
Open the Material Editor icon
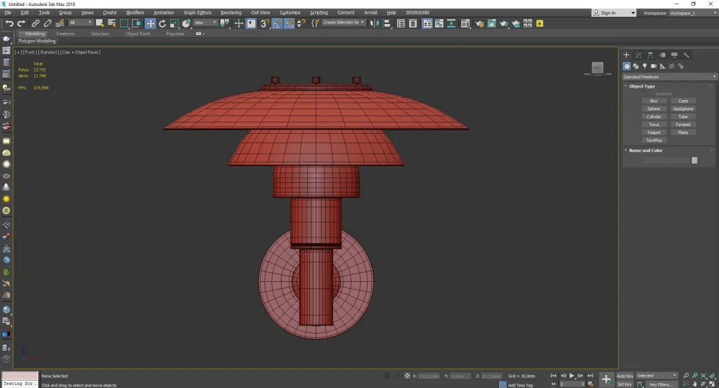coord(465,23)
